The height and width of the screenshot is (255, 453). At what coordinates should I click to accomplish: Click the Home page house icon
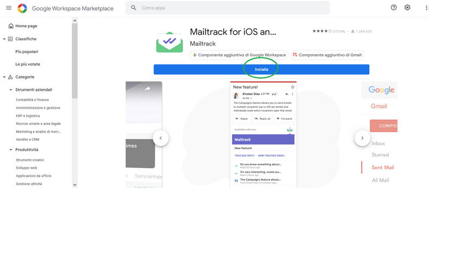[x=11, y=26]
